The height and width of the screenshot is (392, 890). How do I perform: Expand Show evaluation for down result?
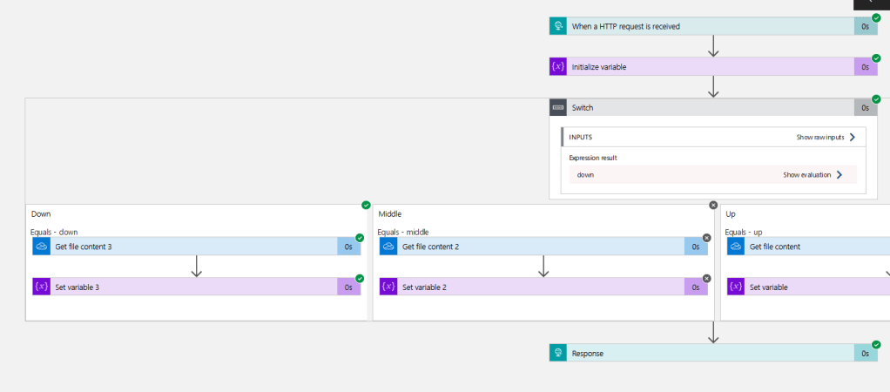coord(839,175)
